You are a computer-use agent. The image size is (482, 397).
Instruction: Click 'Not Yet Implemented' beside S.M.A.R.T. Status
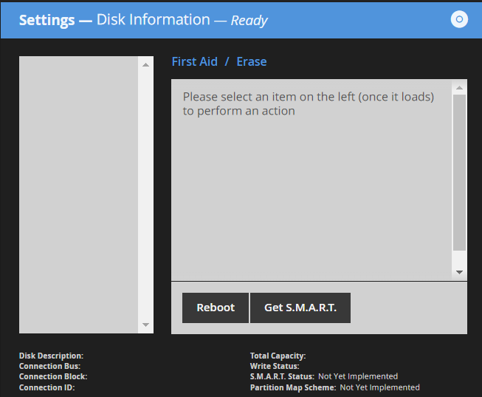358,376
